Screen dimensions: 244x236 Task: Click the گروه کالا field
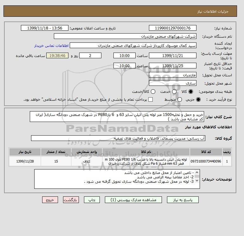(x=118, y=138)
